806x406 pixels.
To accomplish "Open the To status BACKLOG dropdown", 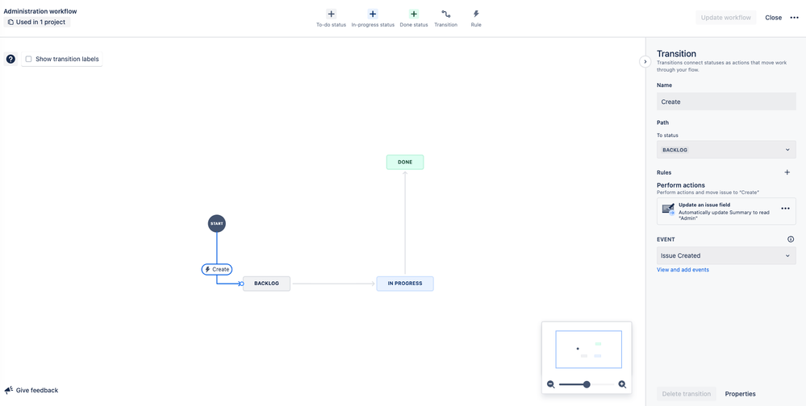I will tap(726, 150).
